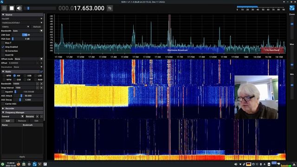Open the HackRF source dropdown
Screen dimensions: 297x167
pyautogui.click(x=22, y=19)
